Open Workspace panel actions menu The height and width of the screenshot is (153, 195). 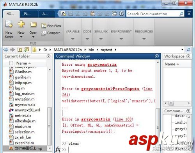tap(188, 56)
